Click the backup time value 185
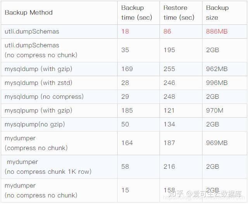This screenshot has height=204, width=248. coord(127,111)
